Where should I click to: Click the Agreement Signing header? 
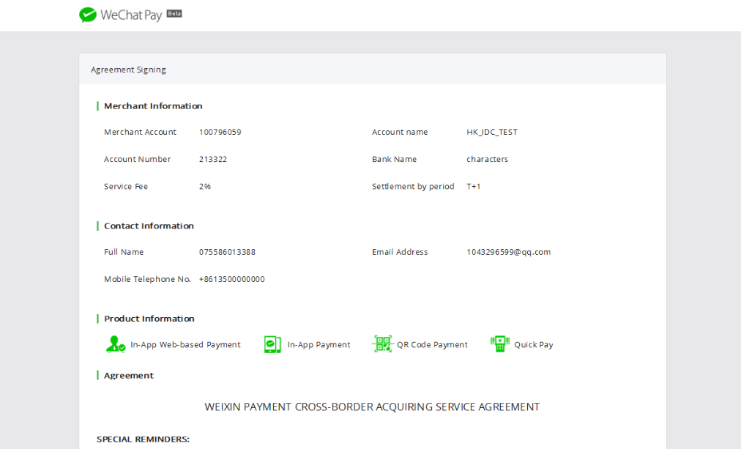point(129,70)
